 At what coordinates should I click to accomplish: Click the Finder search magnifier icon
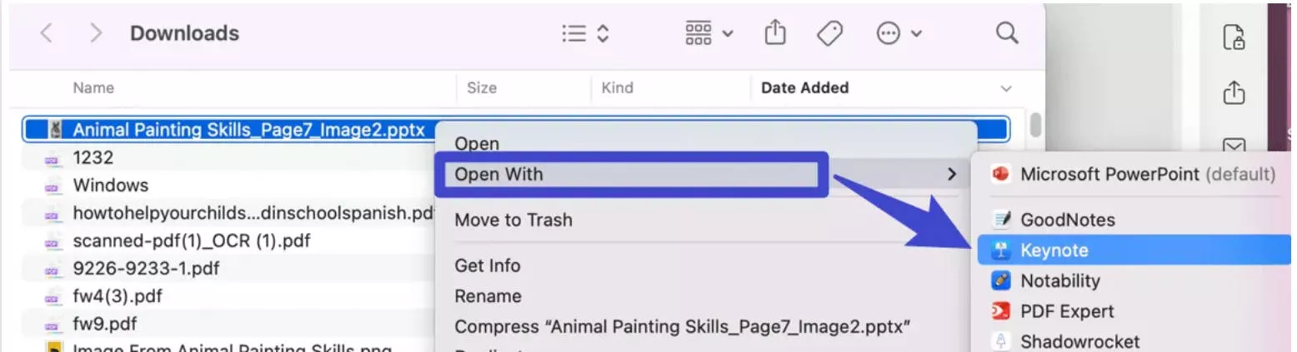click(x=1007, y=33)
